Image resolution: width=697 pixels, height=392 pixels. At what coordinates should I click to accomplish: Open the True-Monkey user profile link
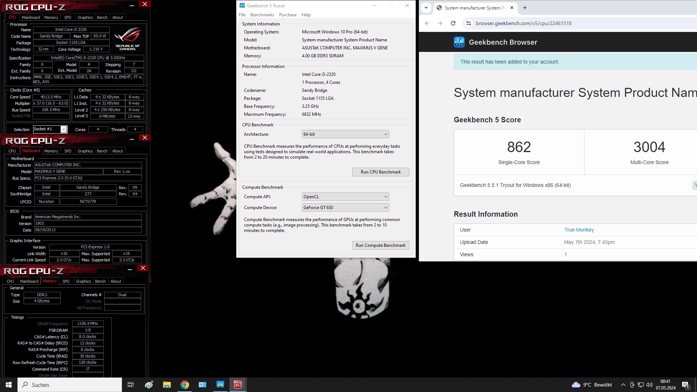coord(579,230)
